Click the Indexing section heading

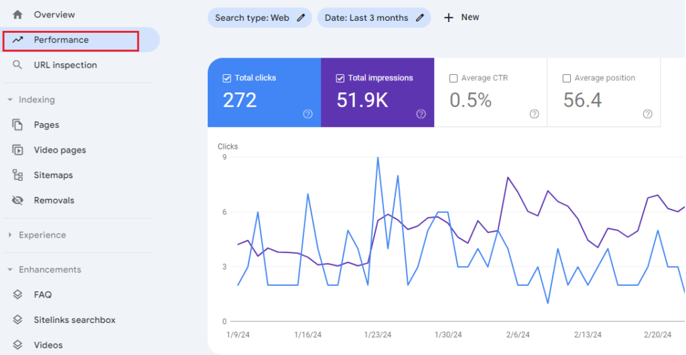click(37, 100)
